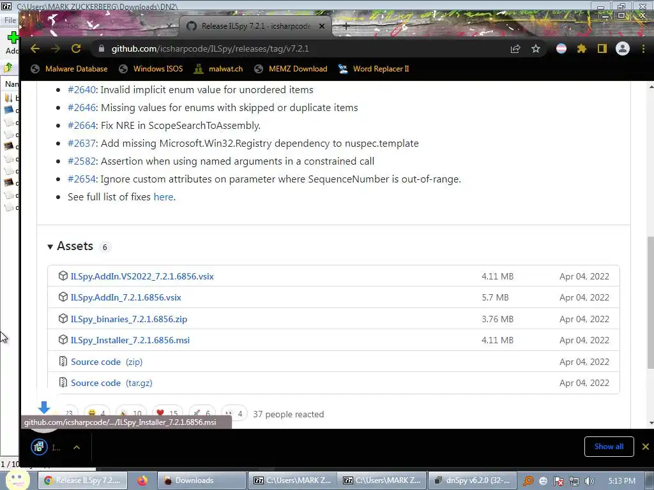Download Source code (zip)
The width and height of the screenshot is (654, 490).
coord(107,362)
